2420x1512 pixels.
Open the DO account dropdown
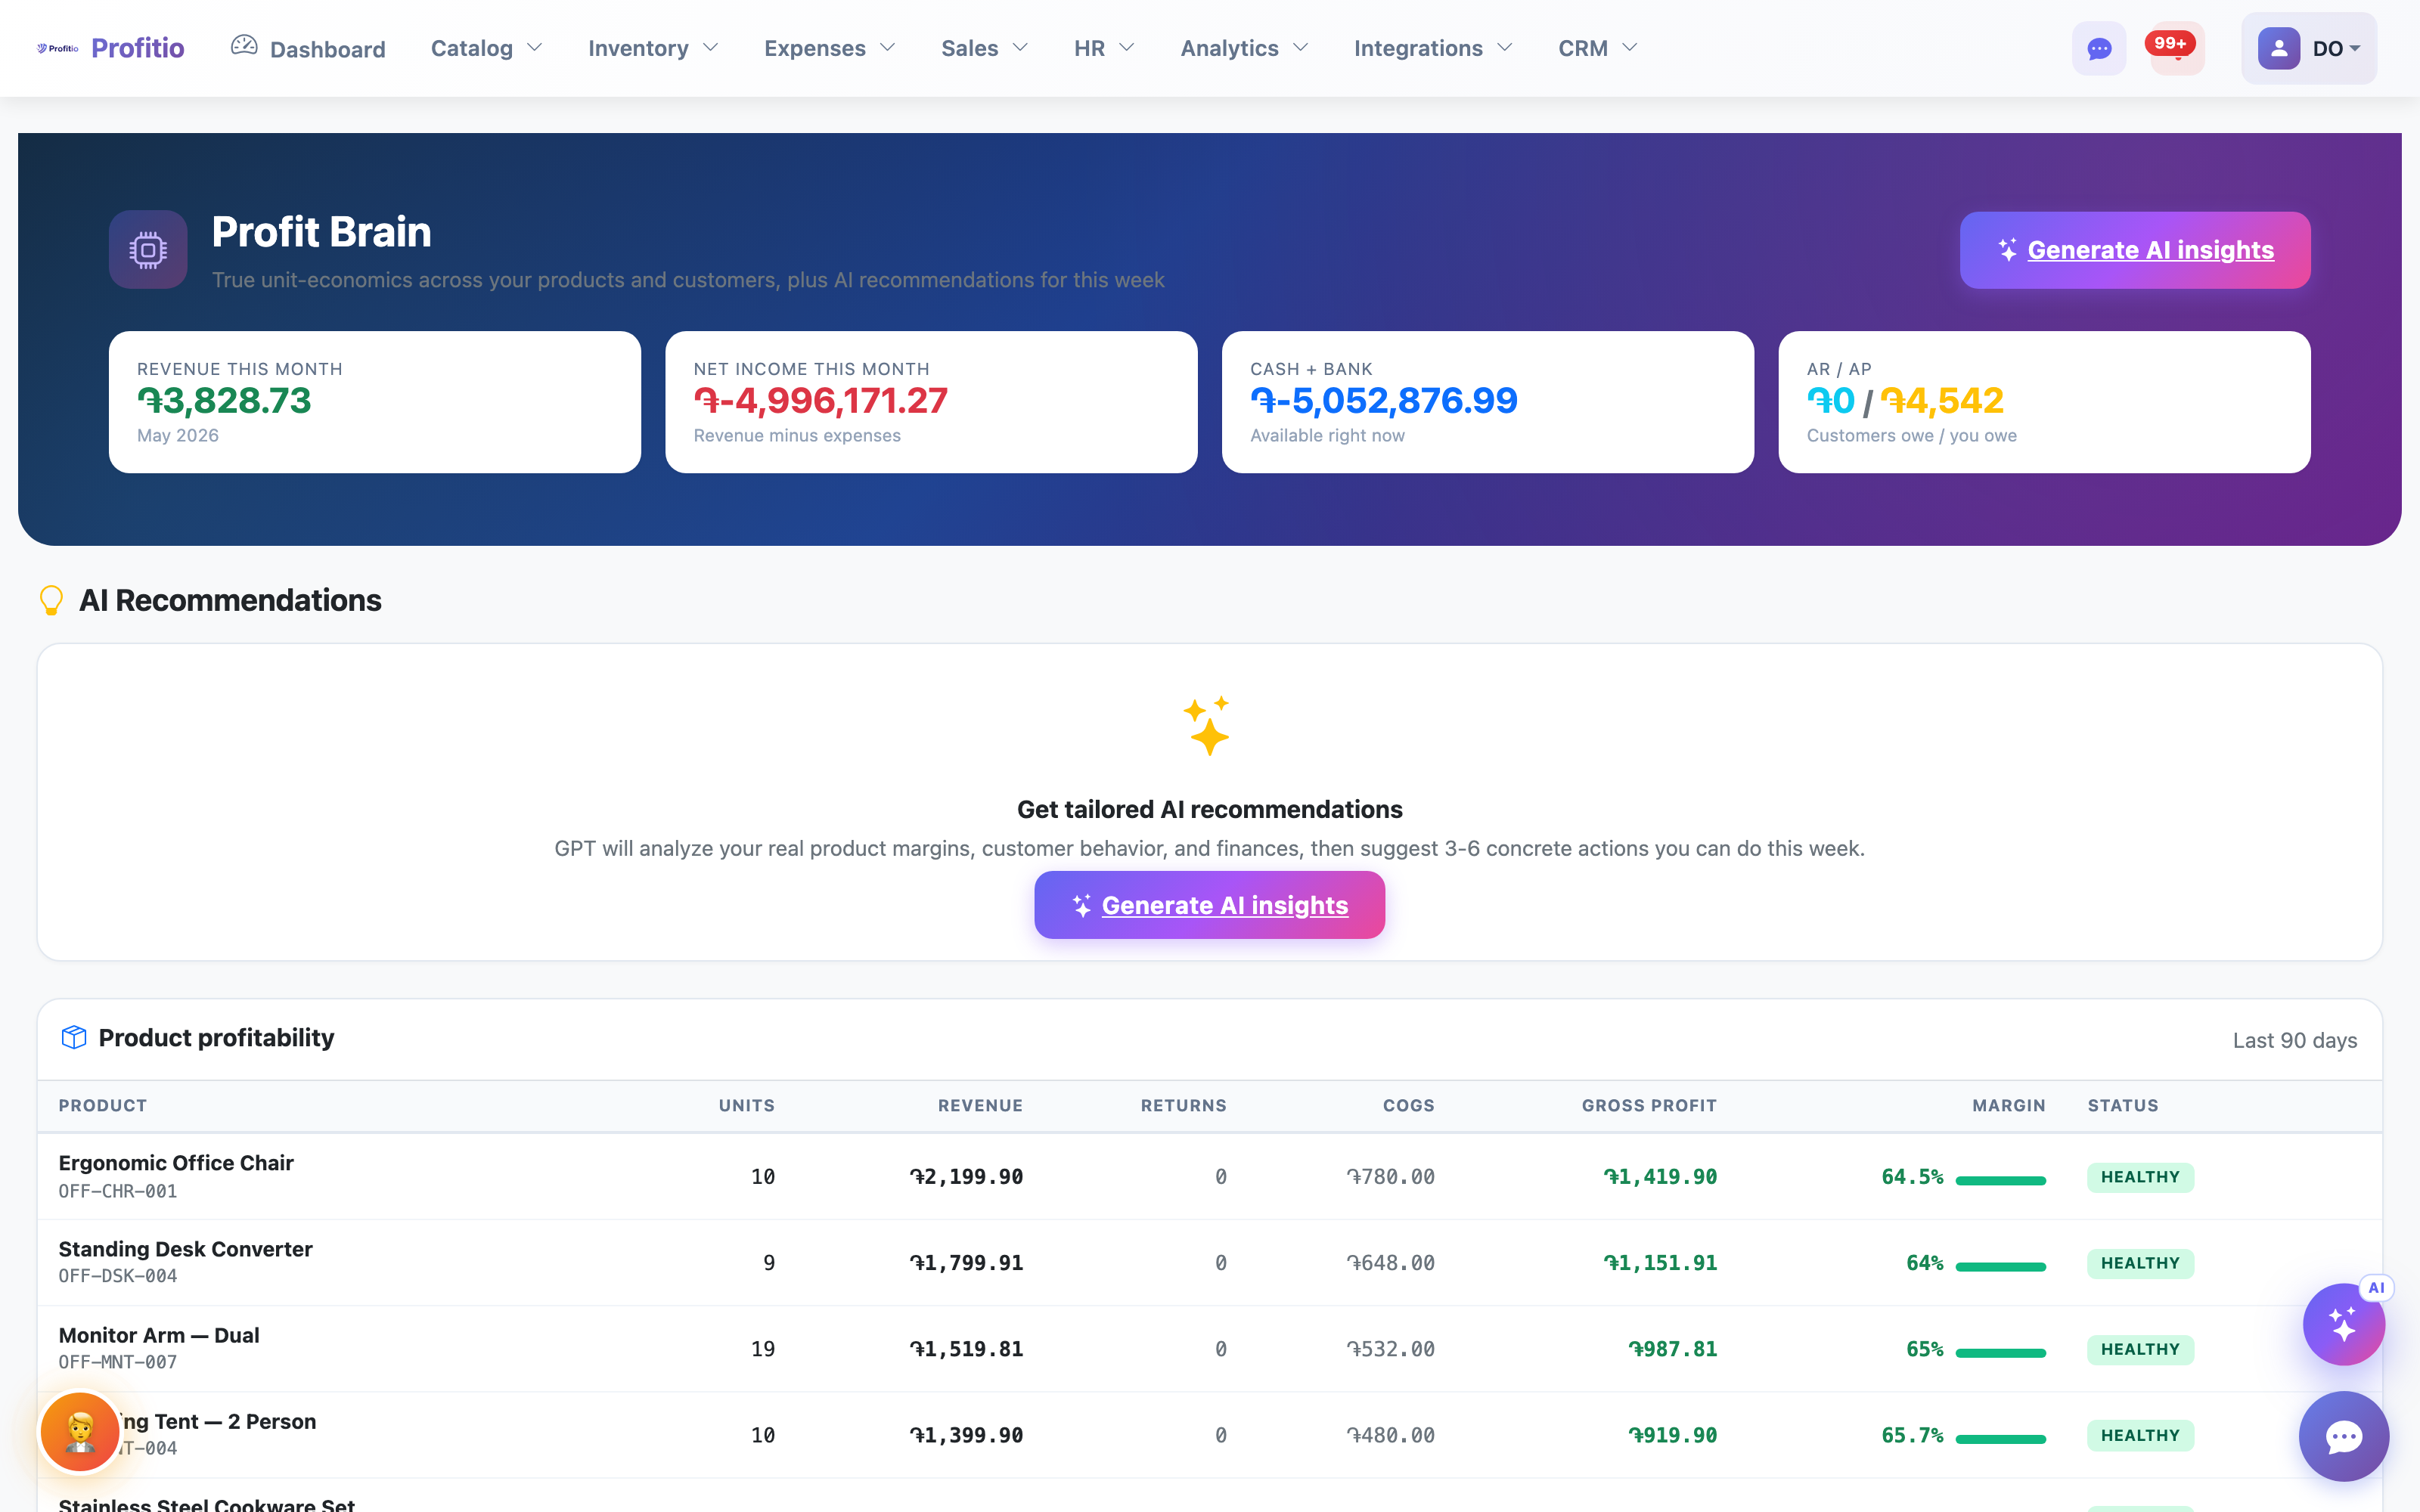coord(2308,48)
